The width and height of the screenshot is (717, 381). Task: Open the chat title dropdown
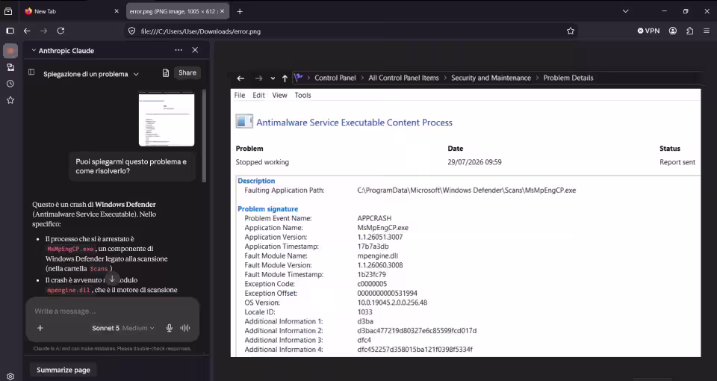coord(90,74)
